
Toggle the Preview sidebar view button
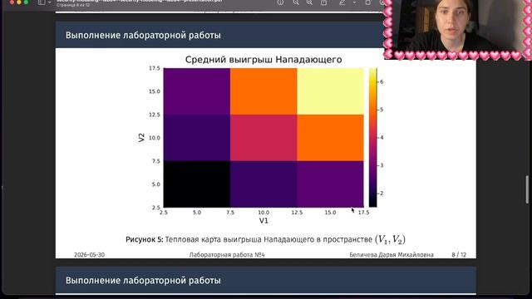tap(42, 2)
